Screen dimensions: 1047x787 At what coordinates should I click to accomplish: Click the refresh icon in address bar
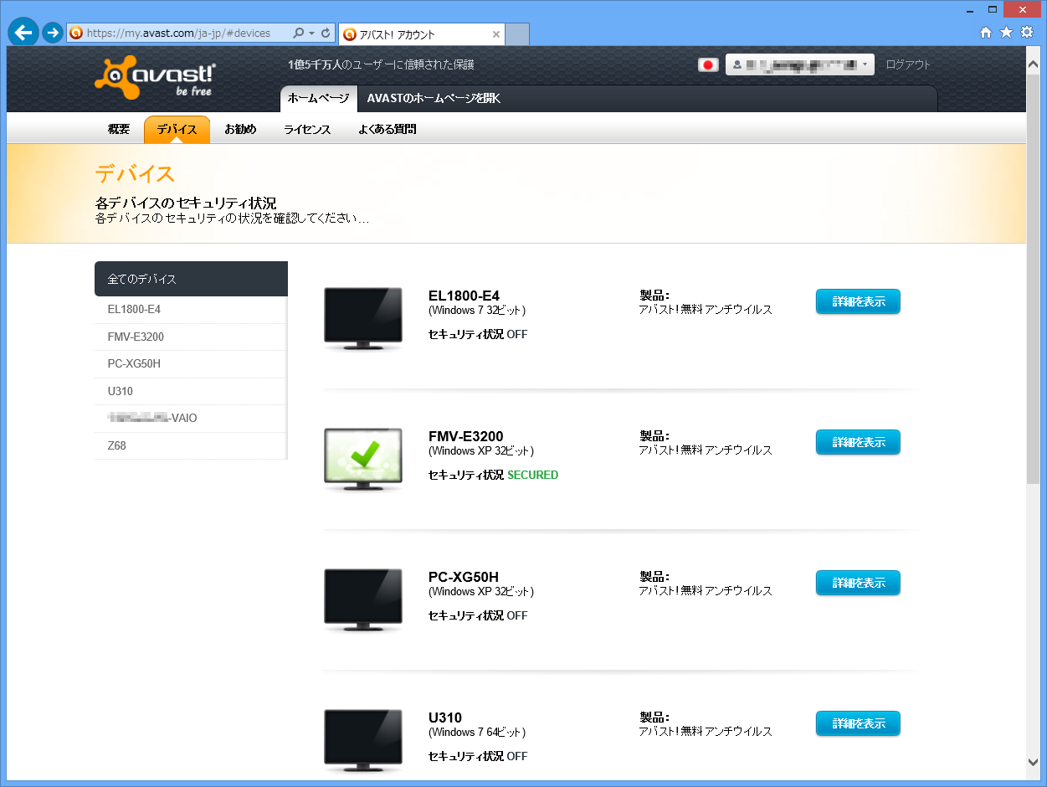click(x=326, y=33)
